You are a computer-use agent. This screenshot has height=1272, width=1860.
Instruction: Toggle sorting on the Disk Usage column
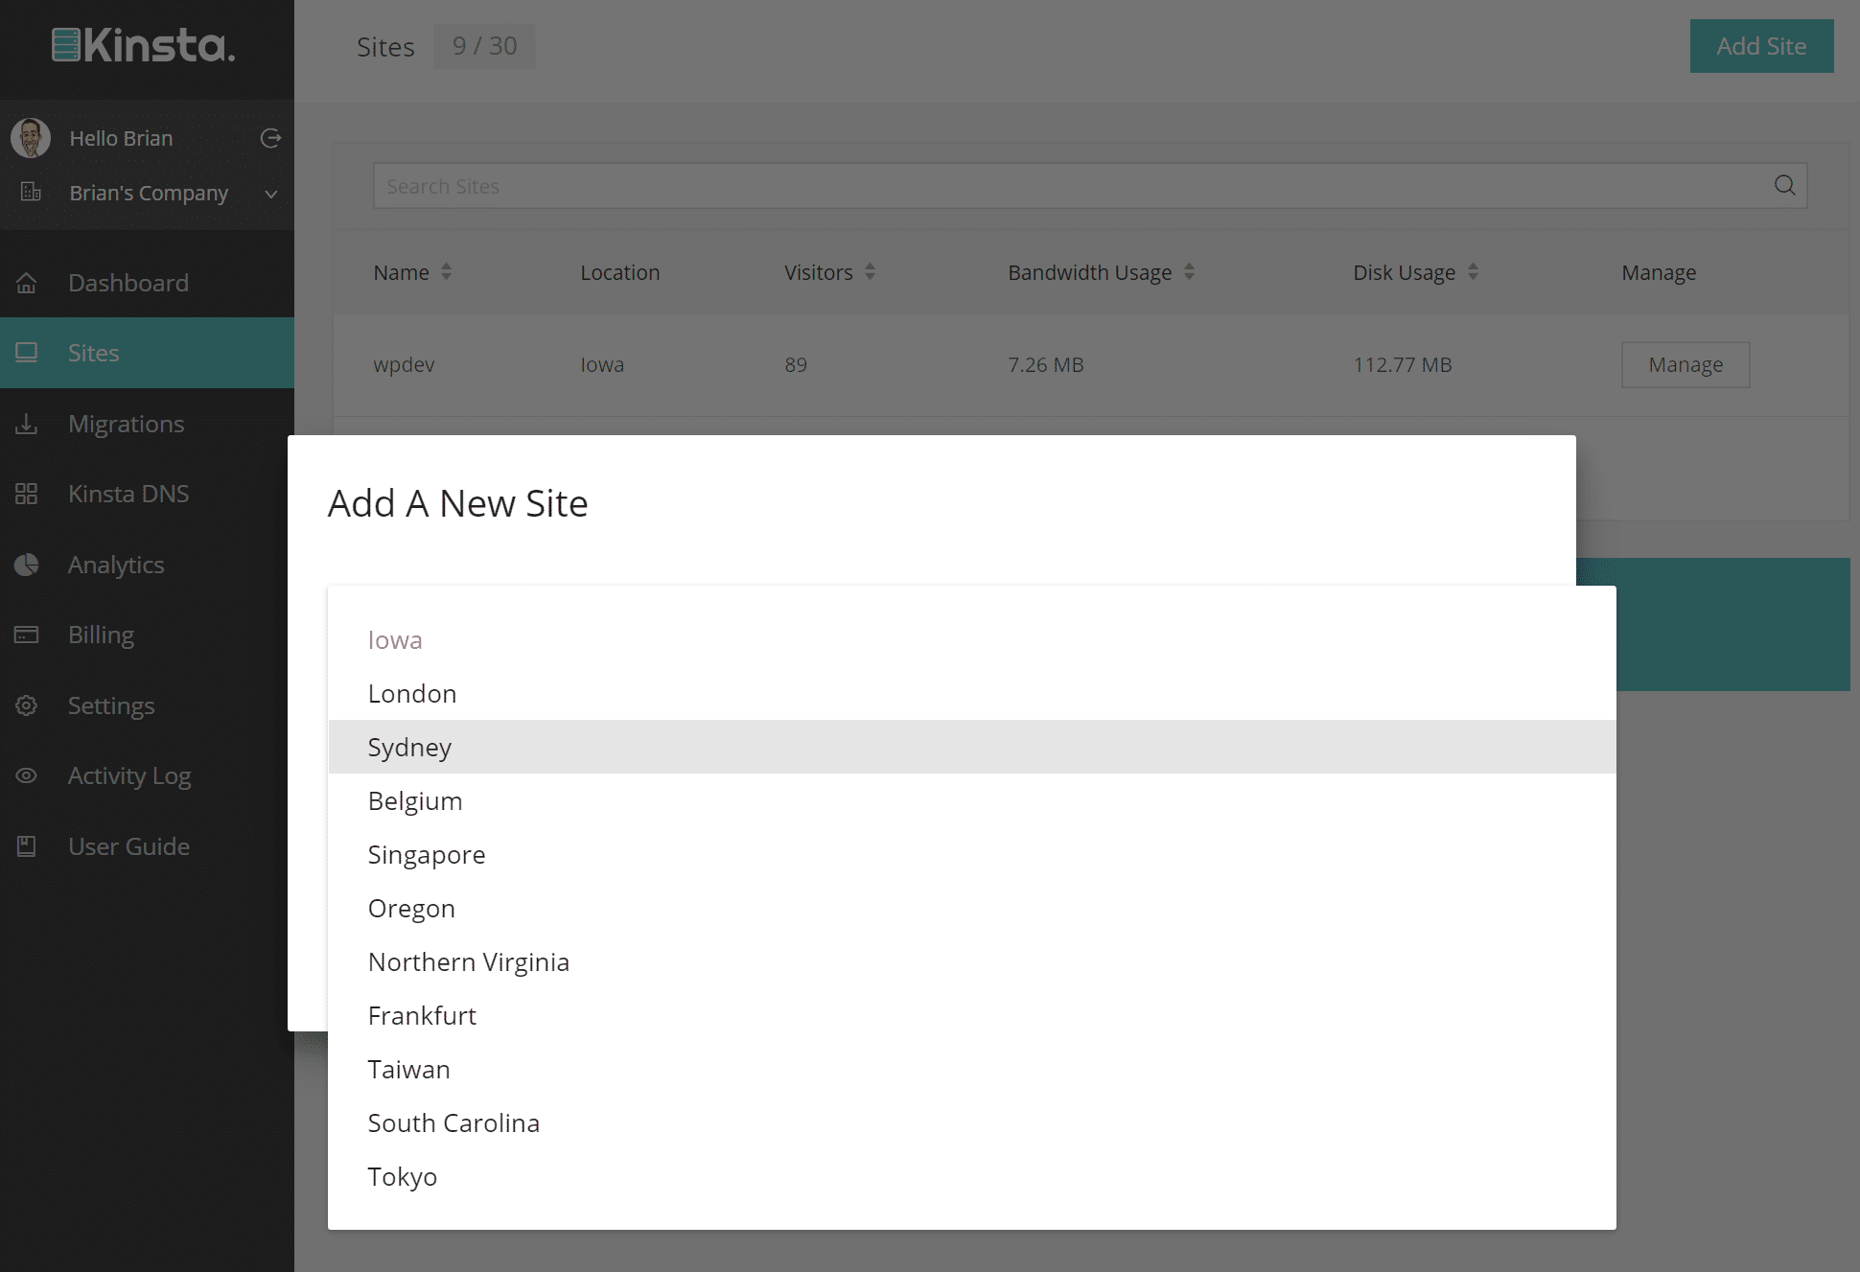(1473, 271)
